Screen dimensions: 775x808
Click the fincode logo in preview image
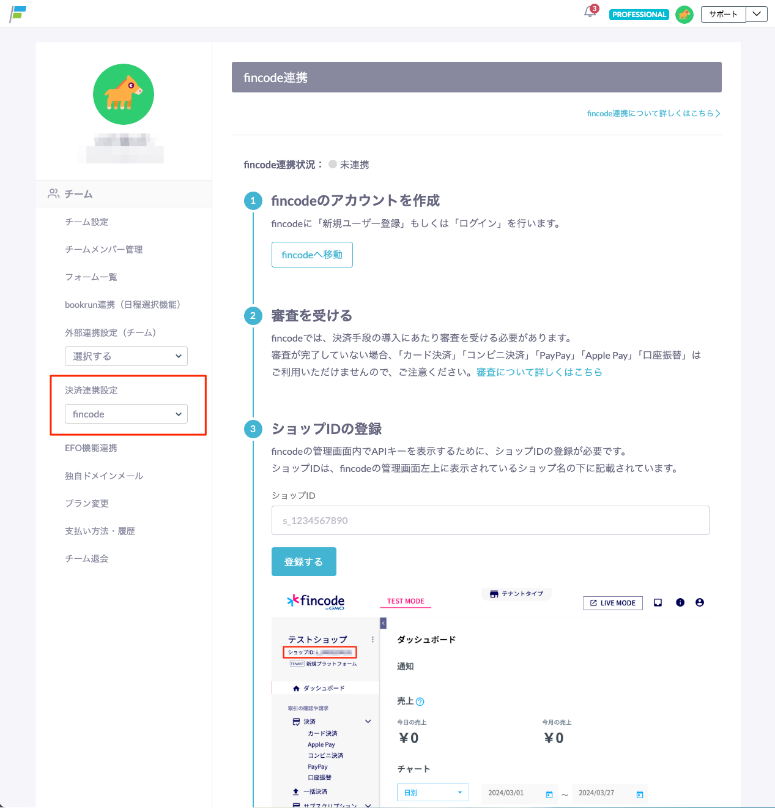pos(316,601)
